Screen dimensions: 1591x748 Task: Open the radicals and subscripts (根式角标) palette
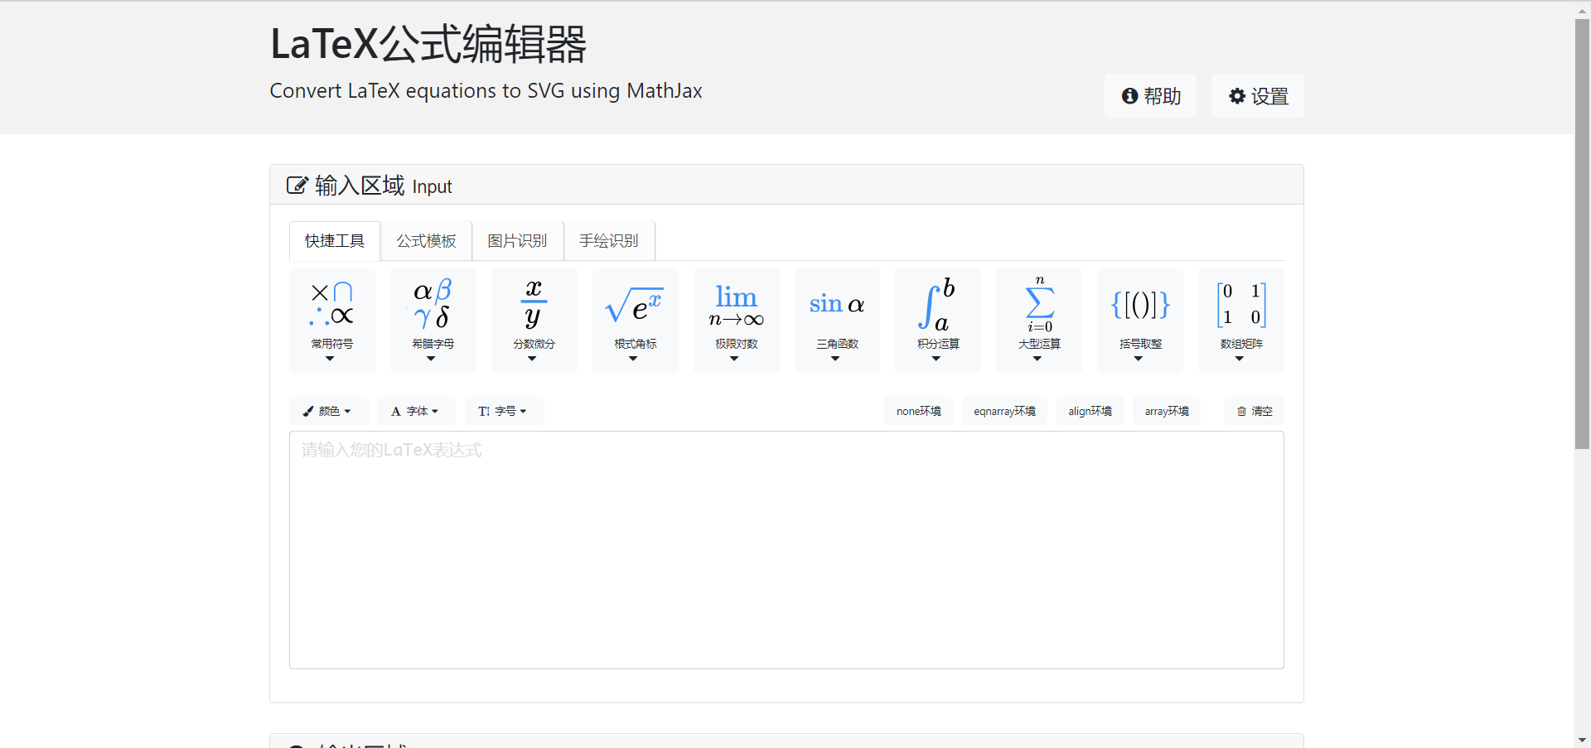tap(636, 320)
